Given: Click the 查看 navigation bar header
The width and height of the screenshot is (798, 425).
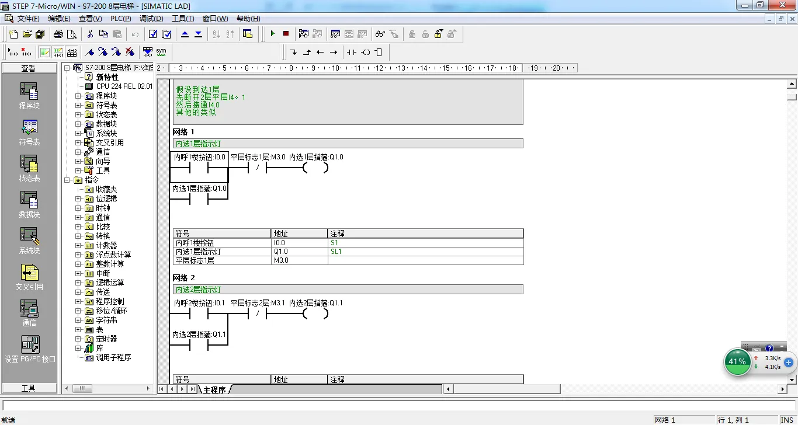Looking at the screenshot, I should pyautogui.click(x=29, y=68).
